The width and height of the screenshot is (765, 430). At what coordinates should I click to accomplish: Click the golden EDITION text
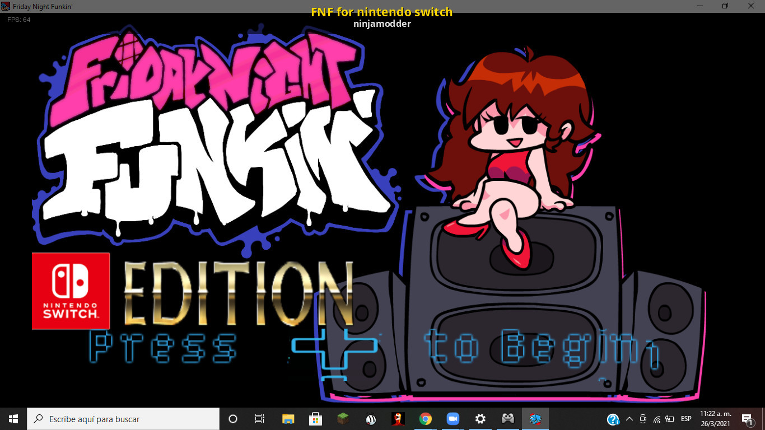(239, 293)
